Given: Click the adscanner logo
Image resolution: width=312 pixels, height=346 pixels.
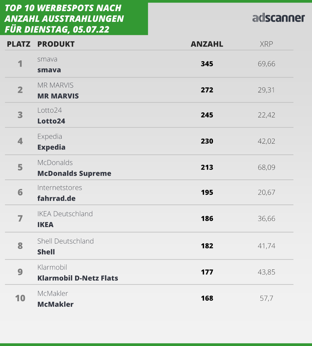Looking at the screenshot, I should click(278, 18).
